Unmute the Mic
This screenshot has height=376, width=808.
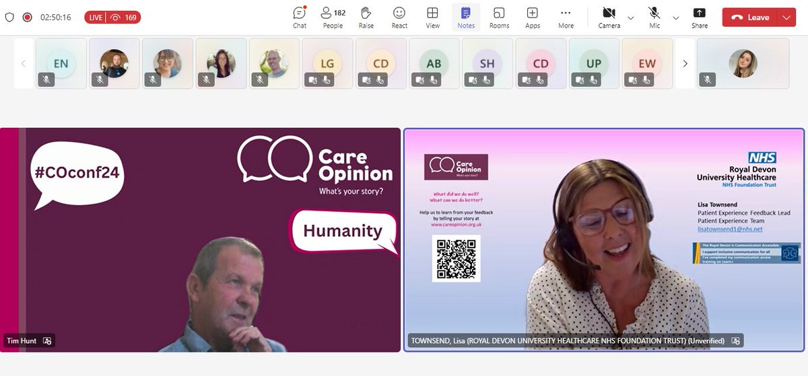pos(654,17)
